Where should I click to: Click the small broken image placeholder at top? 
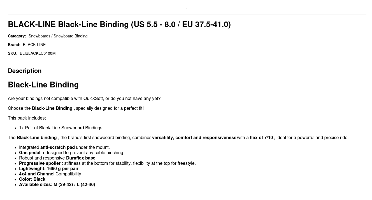tap(187, 9)
